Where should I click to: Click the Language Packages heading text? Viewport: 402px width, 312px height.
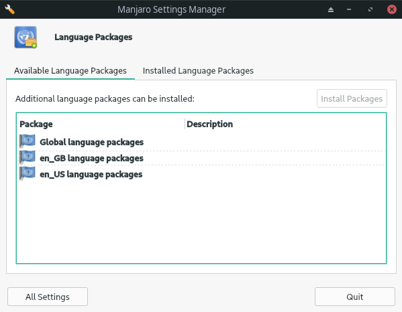point(93,37)
